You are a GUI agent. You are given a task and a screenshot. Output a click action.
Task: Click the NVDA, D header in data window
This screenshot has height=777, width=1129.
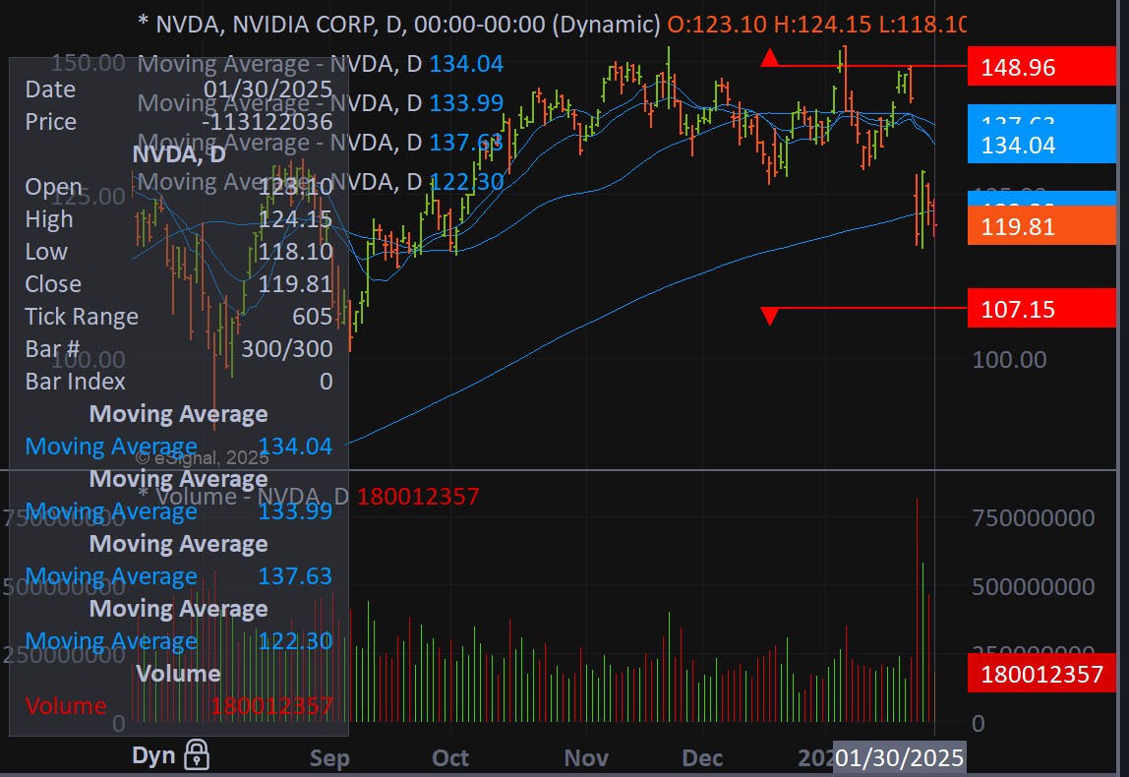(x=179, y=154)
